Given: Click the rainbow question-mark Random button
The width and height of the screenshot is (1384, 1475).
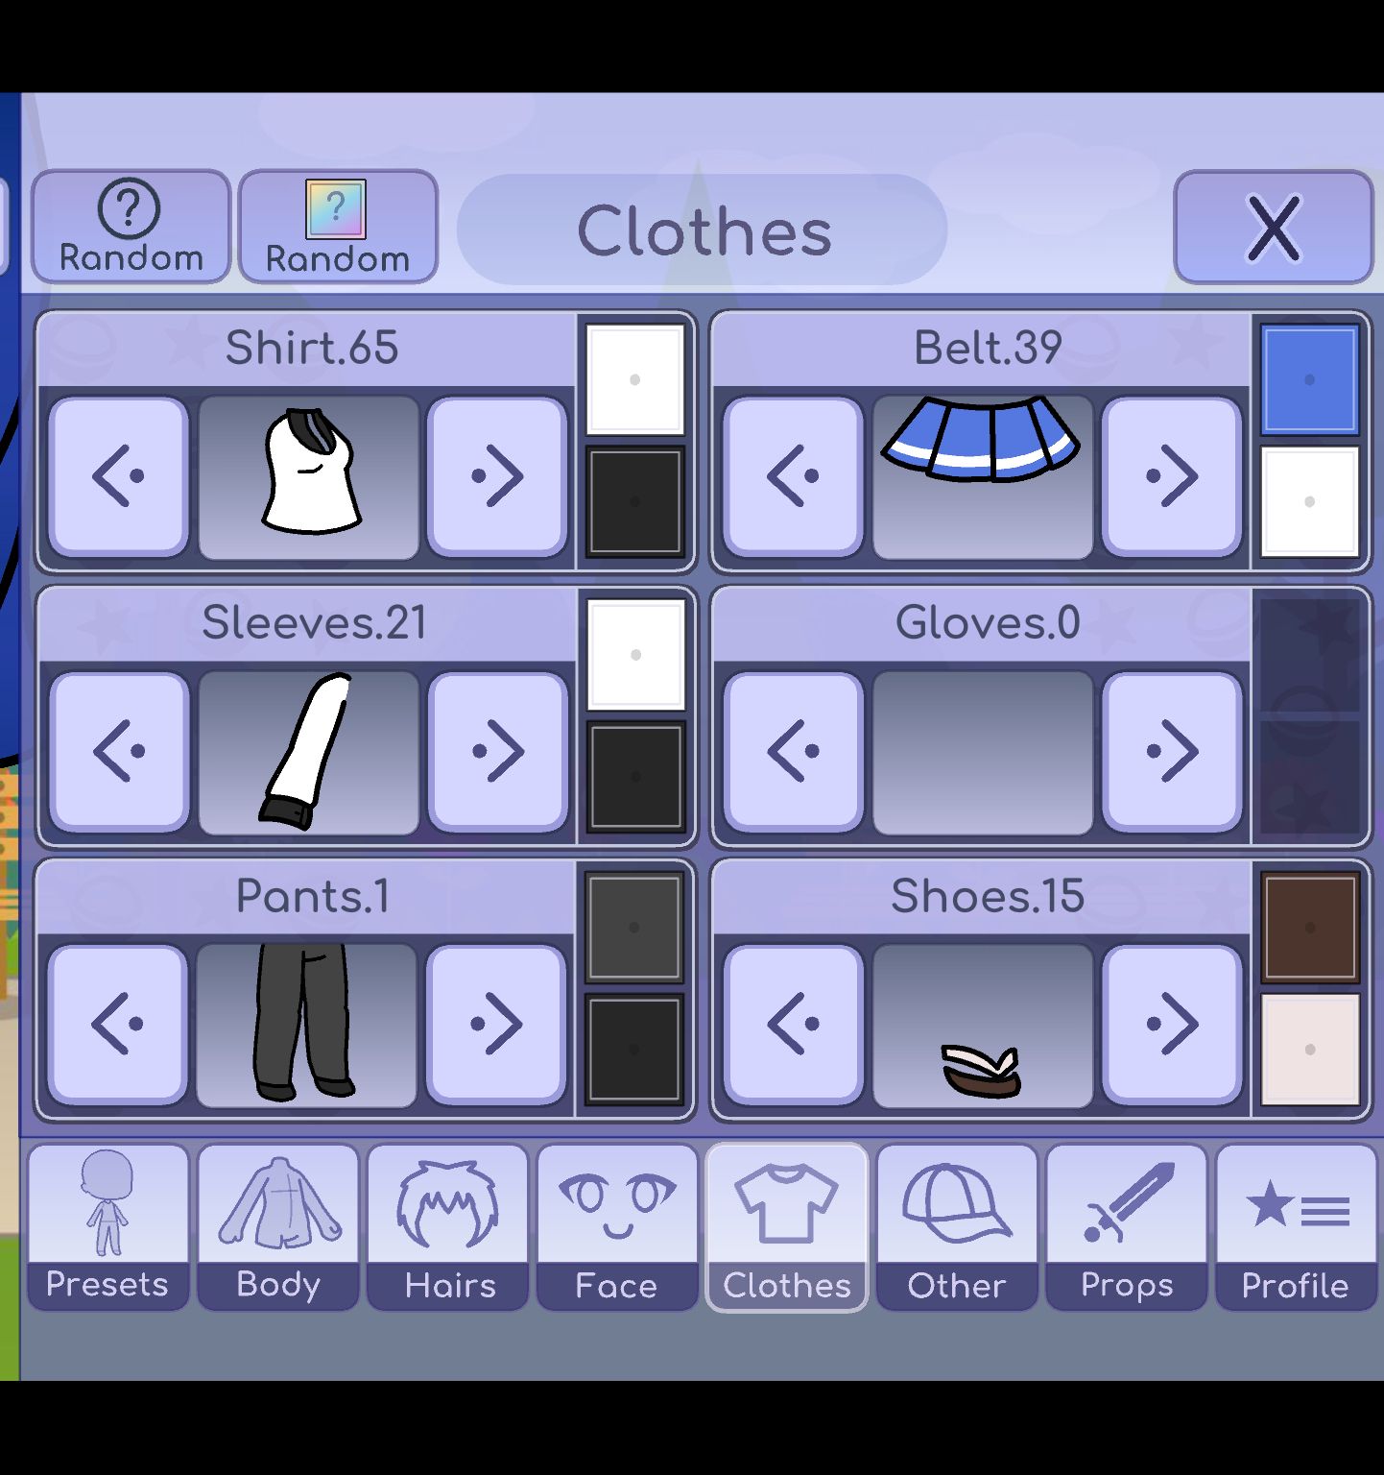Looking at the screenshot, I should (338, 227).
